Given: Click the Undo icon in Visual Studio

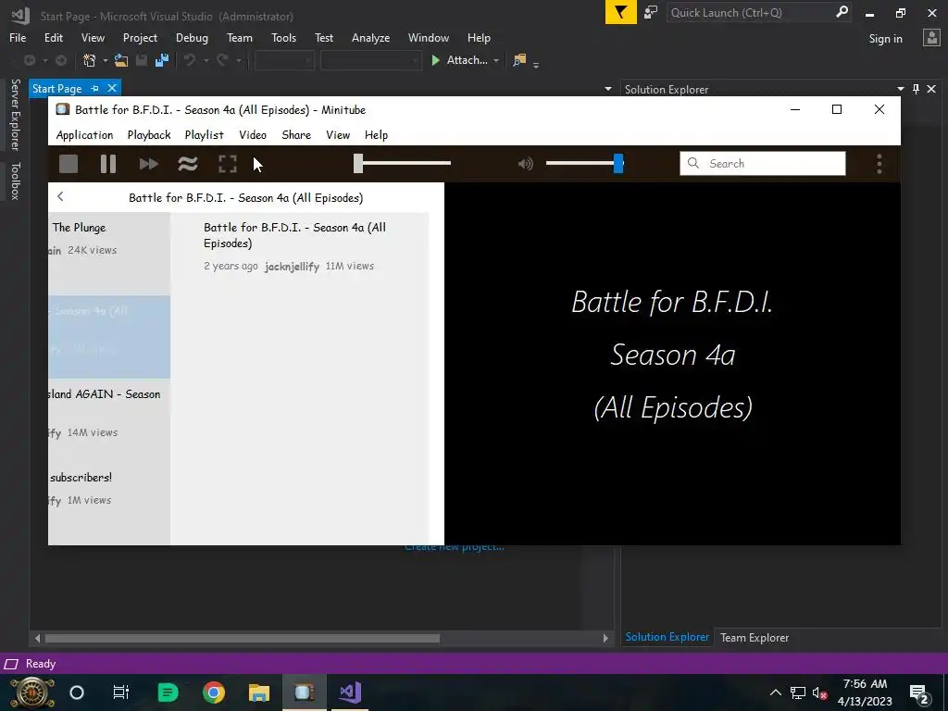Looking at the screenshot, I should click(x=190, y=60).
